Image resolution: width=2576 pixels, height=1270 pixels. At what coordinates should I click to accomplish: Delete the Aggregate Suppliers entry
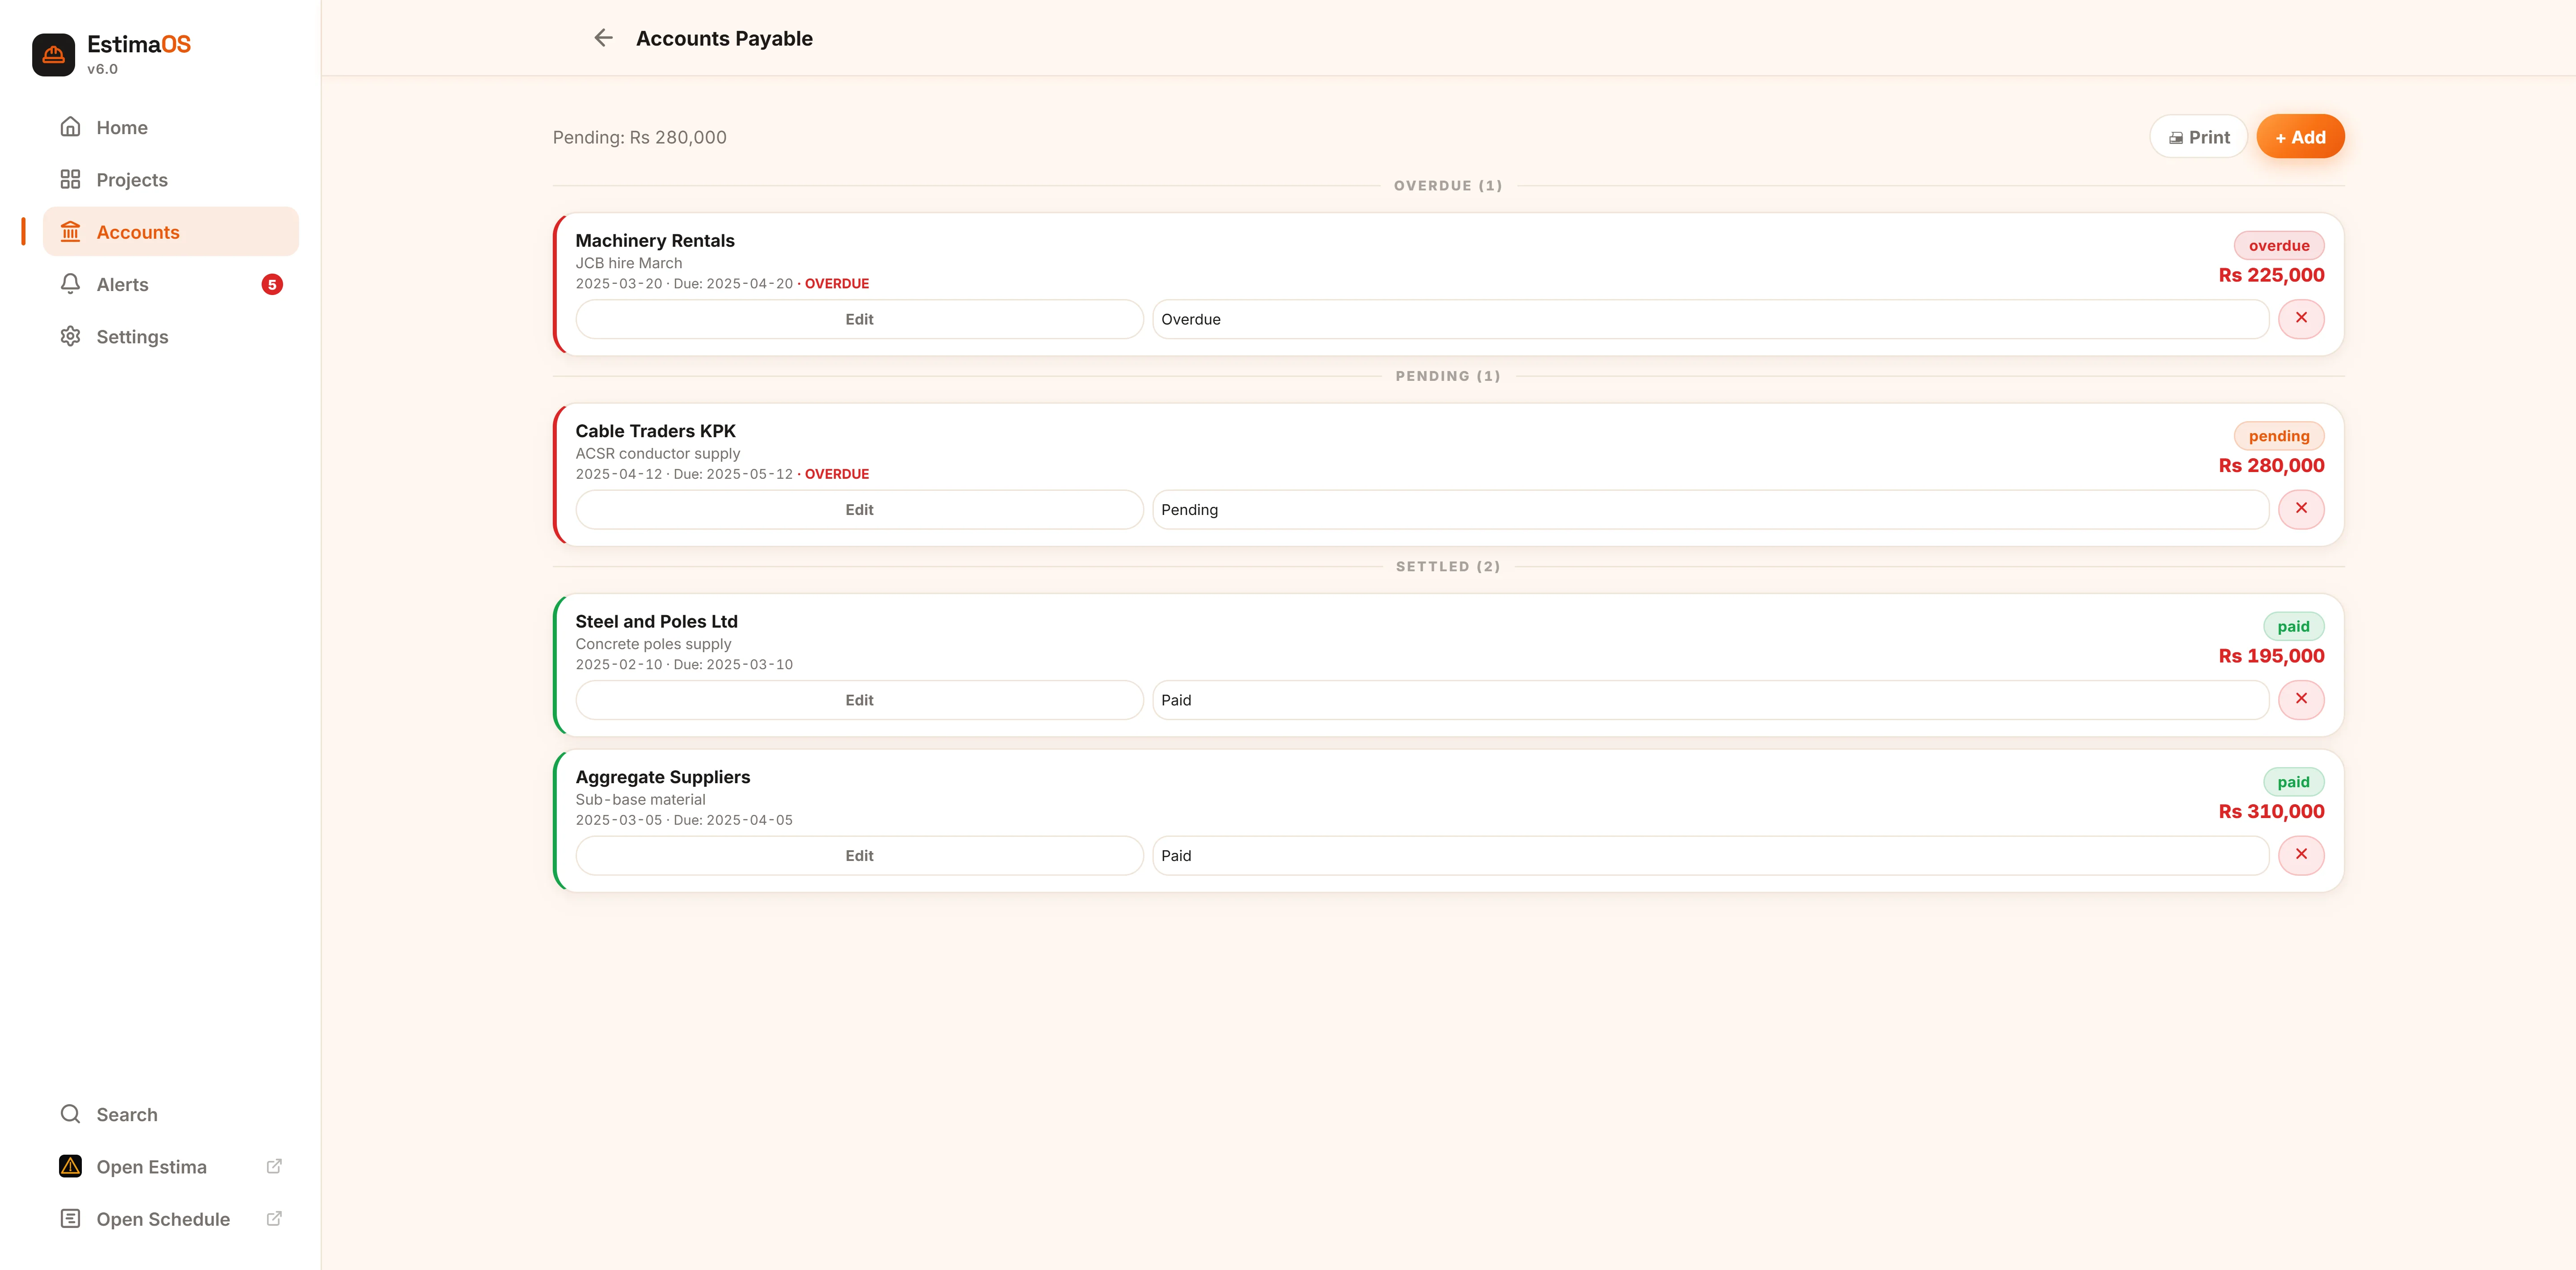pyautogui.click(x=2301, y=855)
